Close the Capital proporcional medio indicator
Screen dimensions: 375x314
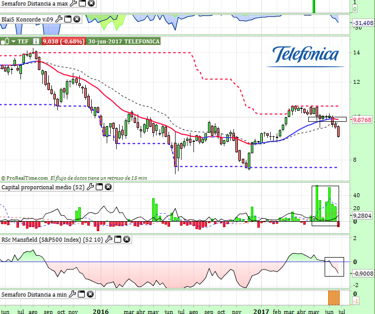108,187
